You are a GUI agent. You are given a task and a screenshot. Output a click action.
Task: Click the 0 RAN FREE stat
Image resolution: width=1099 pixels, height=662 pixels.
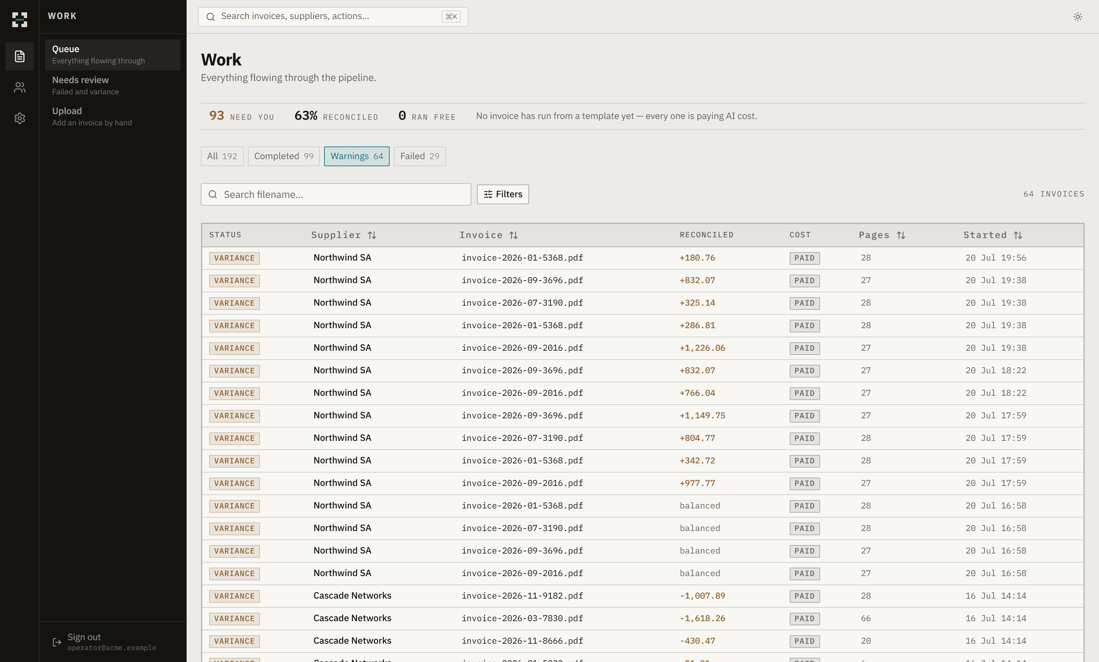click(427, 116)
